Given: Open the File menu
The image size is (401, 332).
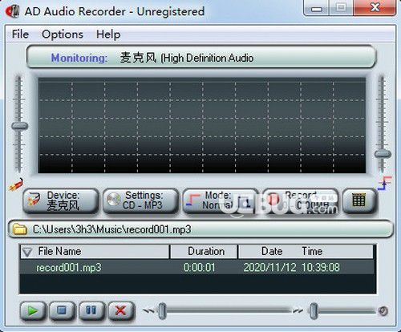Looking at the screenshot, I should point(20,34).
